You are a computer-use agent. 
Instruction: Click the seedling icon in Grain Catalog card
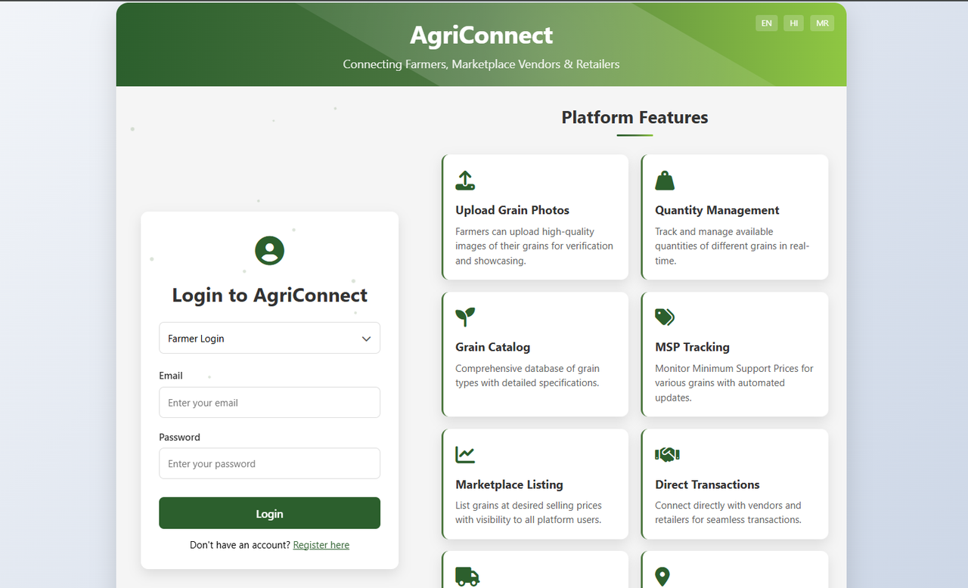pos(465,317)
